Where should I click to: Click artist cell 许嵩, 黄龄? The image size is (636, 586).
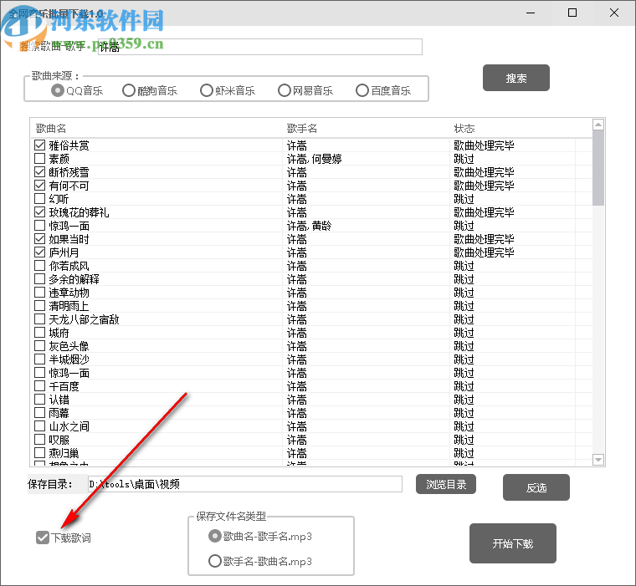click(x=309, y=226)
